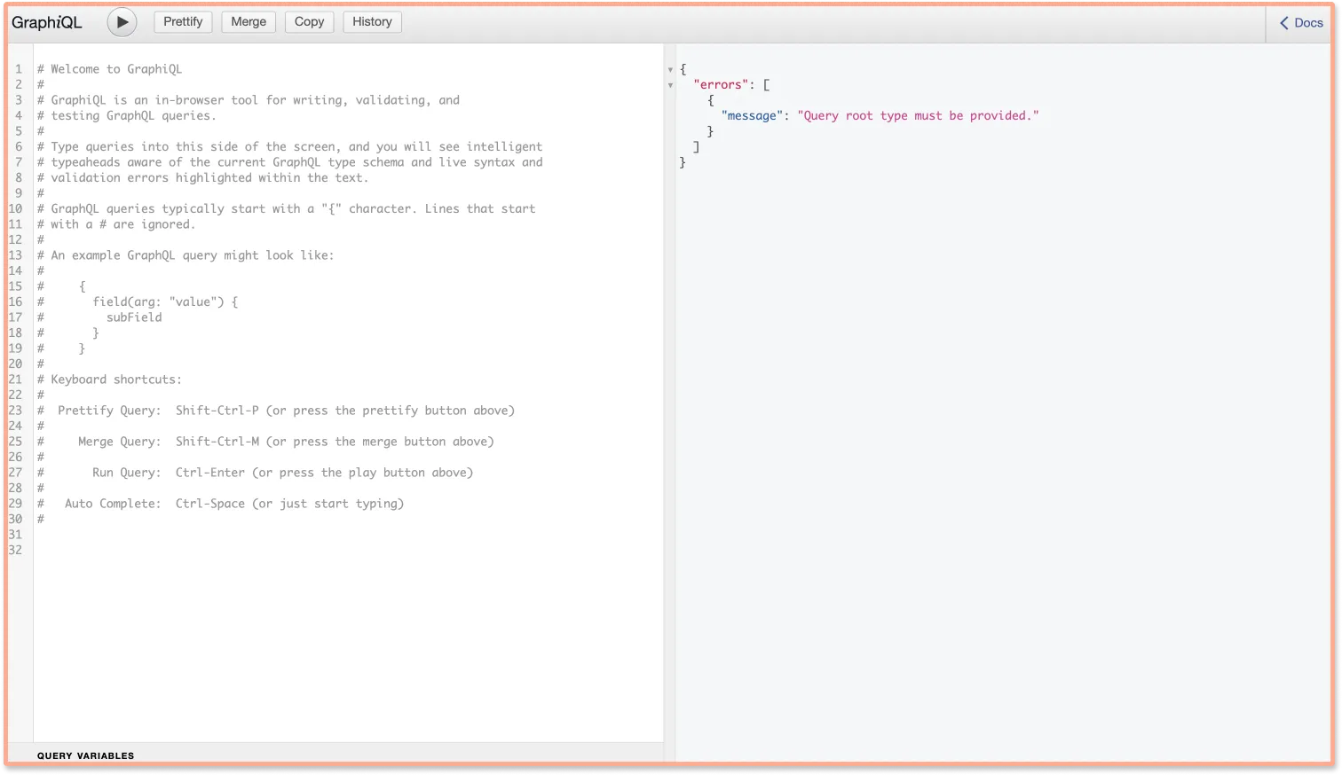The height and width of the screenshot is (775, 1342).
Task: Open the History panel
Action: point(372,22)
